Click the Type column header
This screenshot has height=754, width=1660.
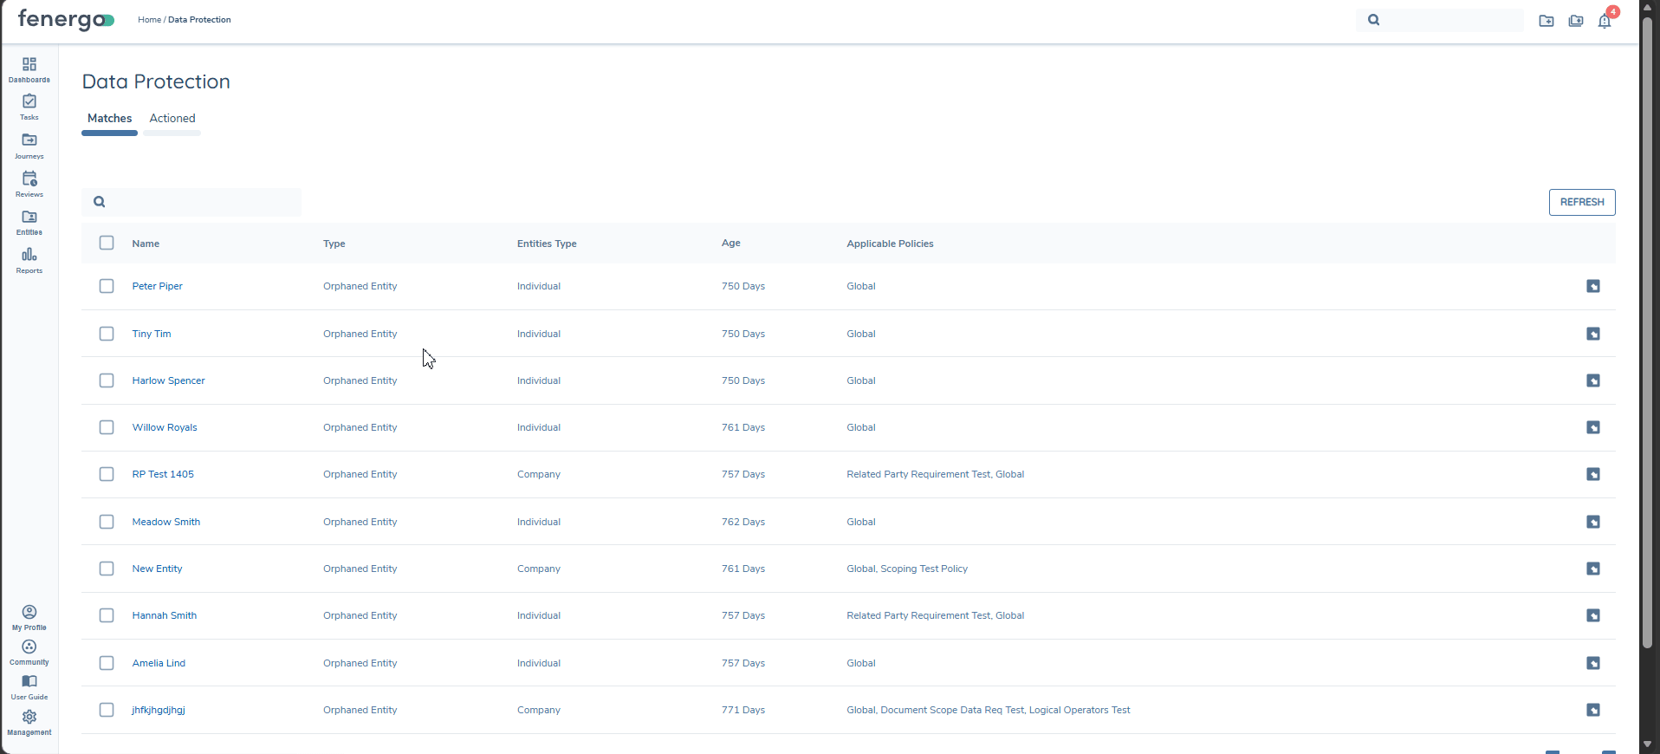[x=334, y=244]
